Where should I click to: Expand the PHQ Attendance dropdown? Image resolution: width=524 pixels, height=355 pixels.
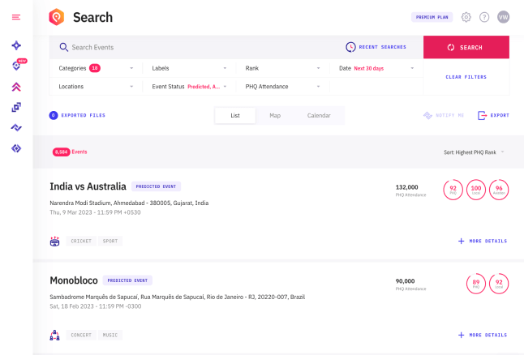[282, 86]
